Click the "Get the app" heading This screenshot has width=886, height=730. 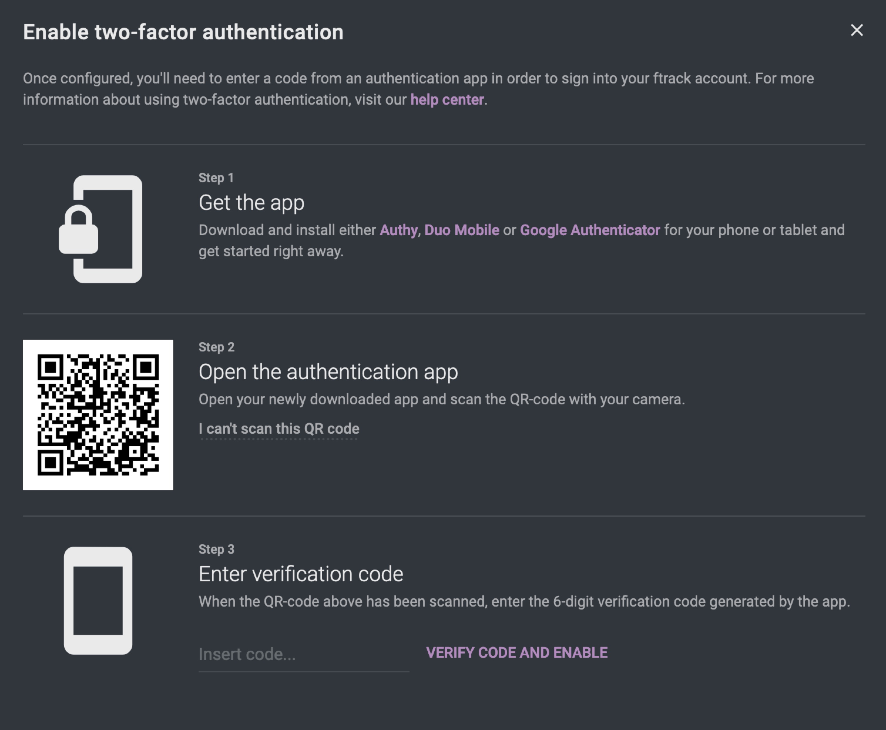point(251,203)
